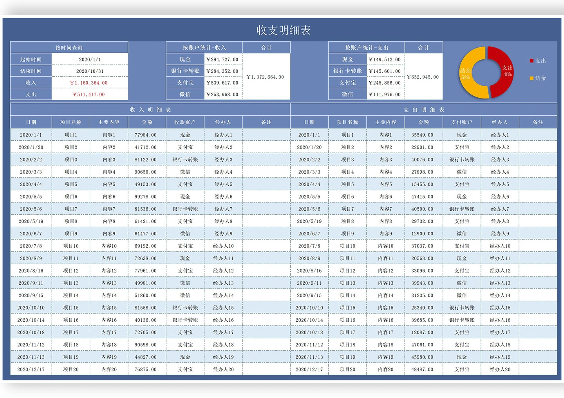Viewport: 564px width, 398px height.
Task: Click the 支出明细表 section header
Action: (x=423, y=110)
